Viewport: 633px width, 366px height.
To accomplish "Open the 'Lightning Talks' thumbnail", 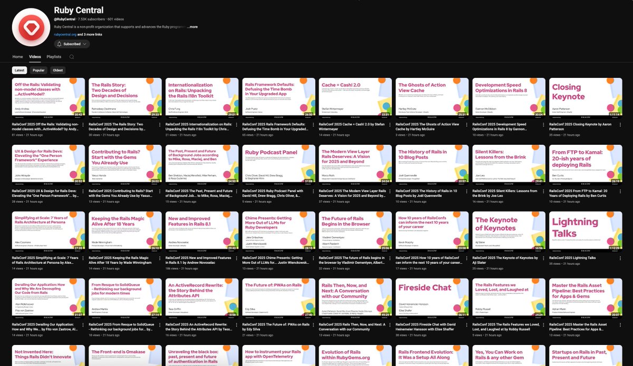I will pos(586,231).
